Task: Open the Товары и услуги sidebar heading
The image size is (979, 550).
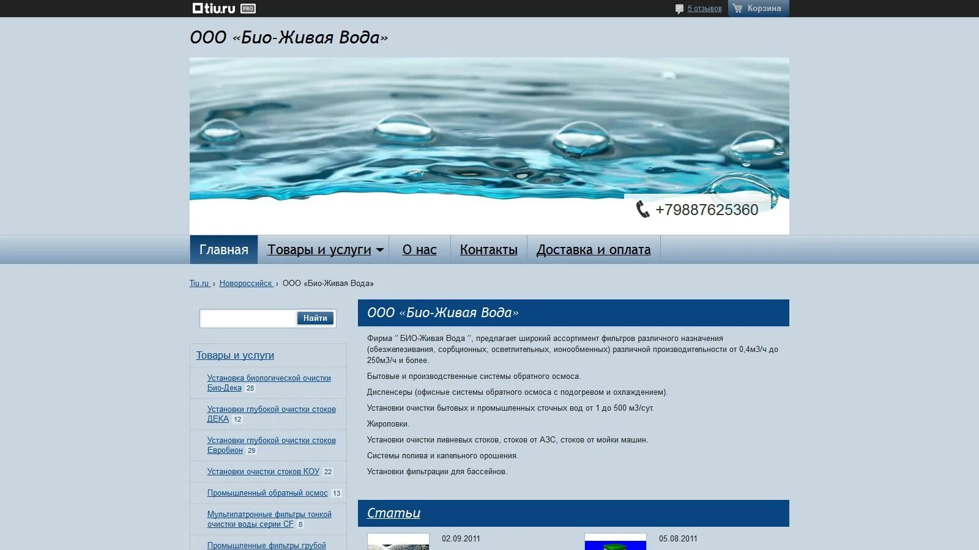Action: click(x=235, y=355)
